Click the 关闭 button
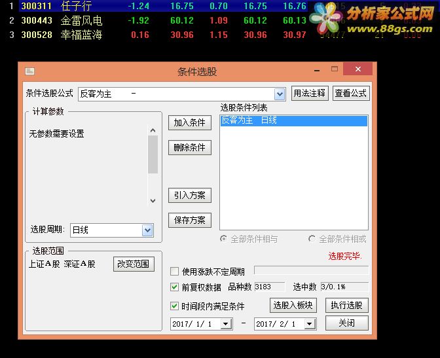The height and width of the screenshot is (358, 440). (347, 323)
